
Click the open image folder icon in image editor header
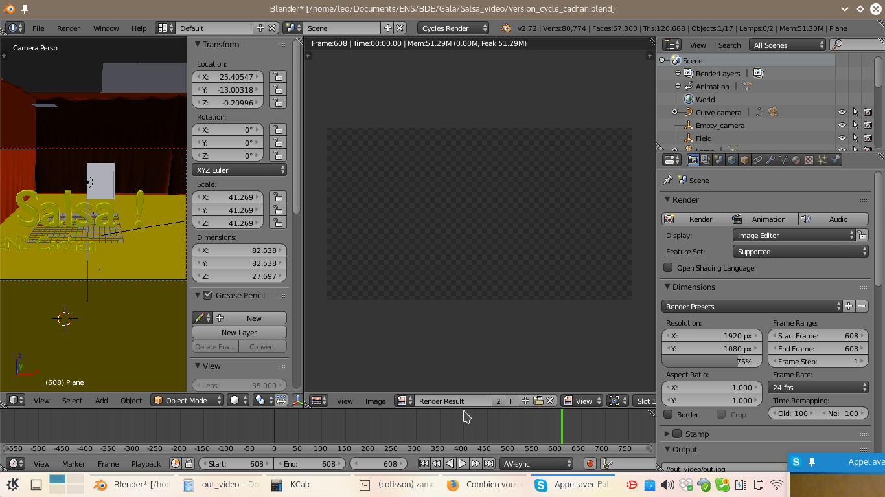538,401
